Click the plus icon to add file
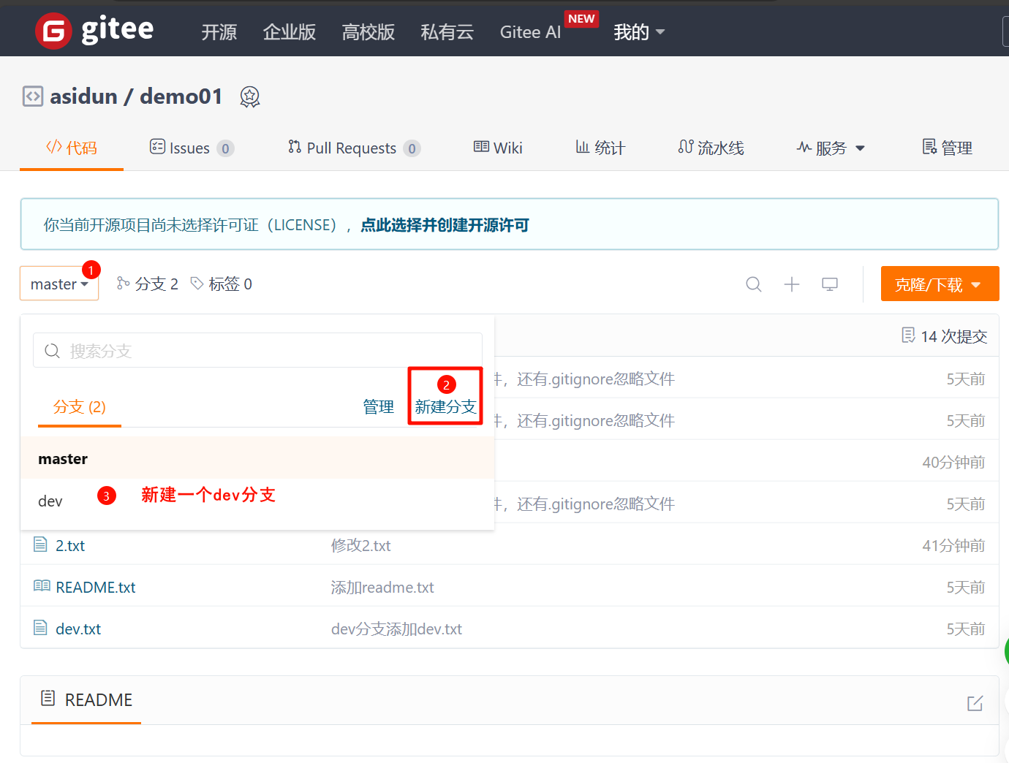The image size is (1009, 763). click(792, 284)
